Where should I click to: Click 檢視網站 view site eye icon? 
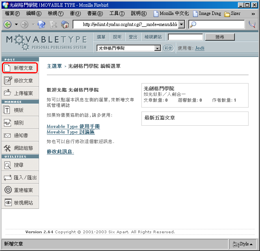pyautogui.click(x=8, y=203)
